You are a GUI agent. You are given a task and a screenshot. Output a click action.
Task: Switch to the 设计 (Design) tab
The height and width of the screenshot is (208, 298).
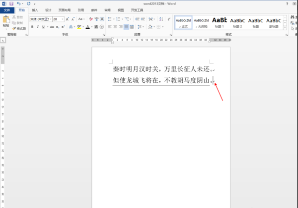point(48,10)
